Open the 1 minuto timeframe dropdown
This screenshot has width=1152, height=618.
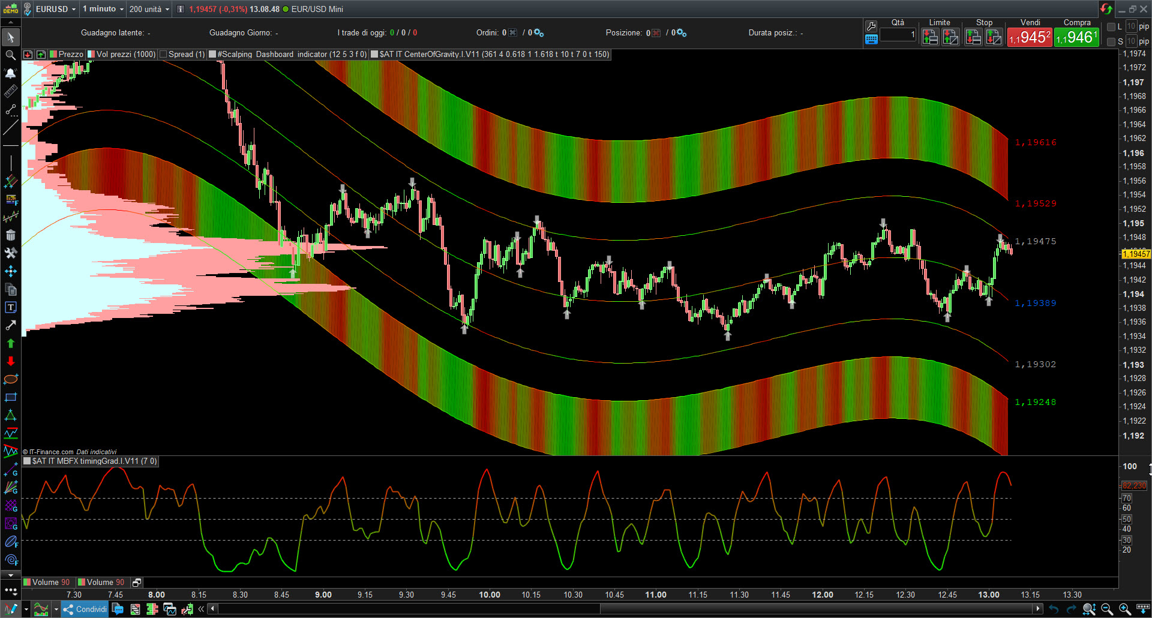click(103, 9)
